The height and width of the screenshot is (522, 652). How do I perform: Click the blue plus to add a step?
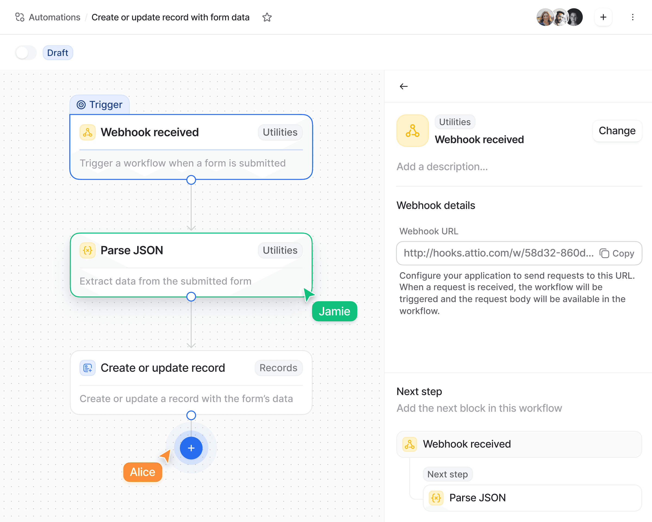[191, 448]
